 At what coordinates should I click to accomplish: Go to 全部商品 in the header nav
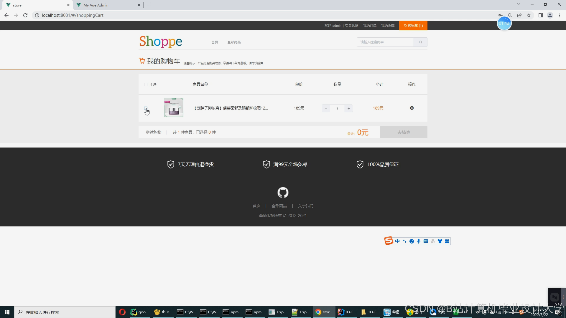(x=234, y=42)
